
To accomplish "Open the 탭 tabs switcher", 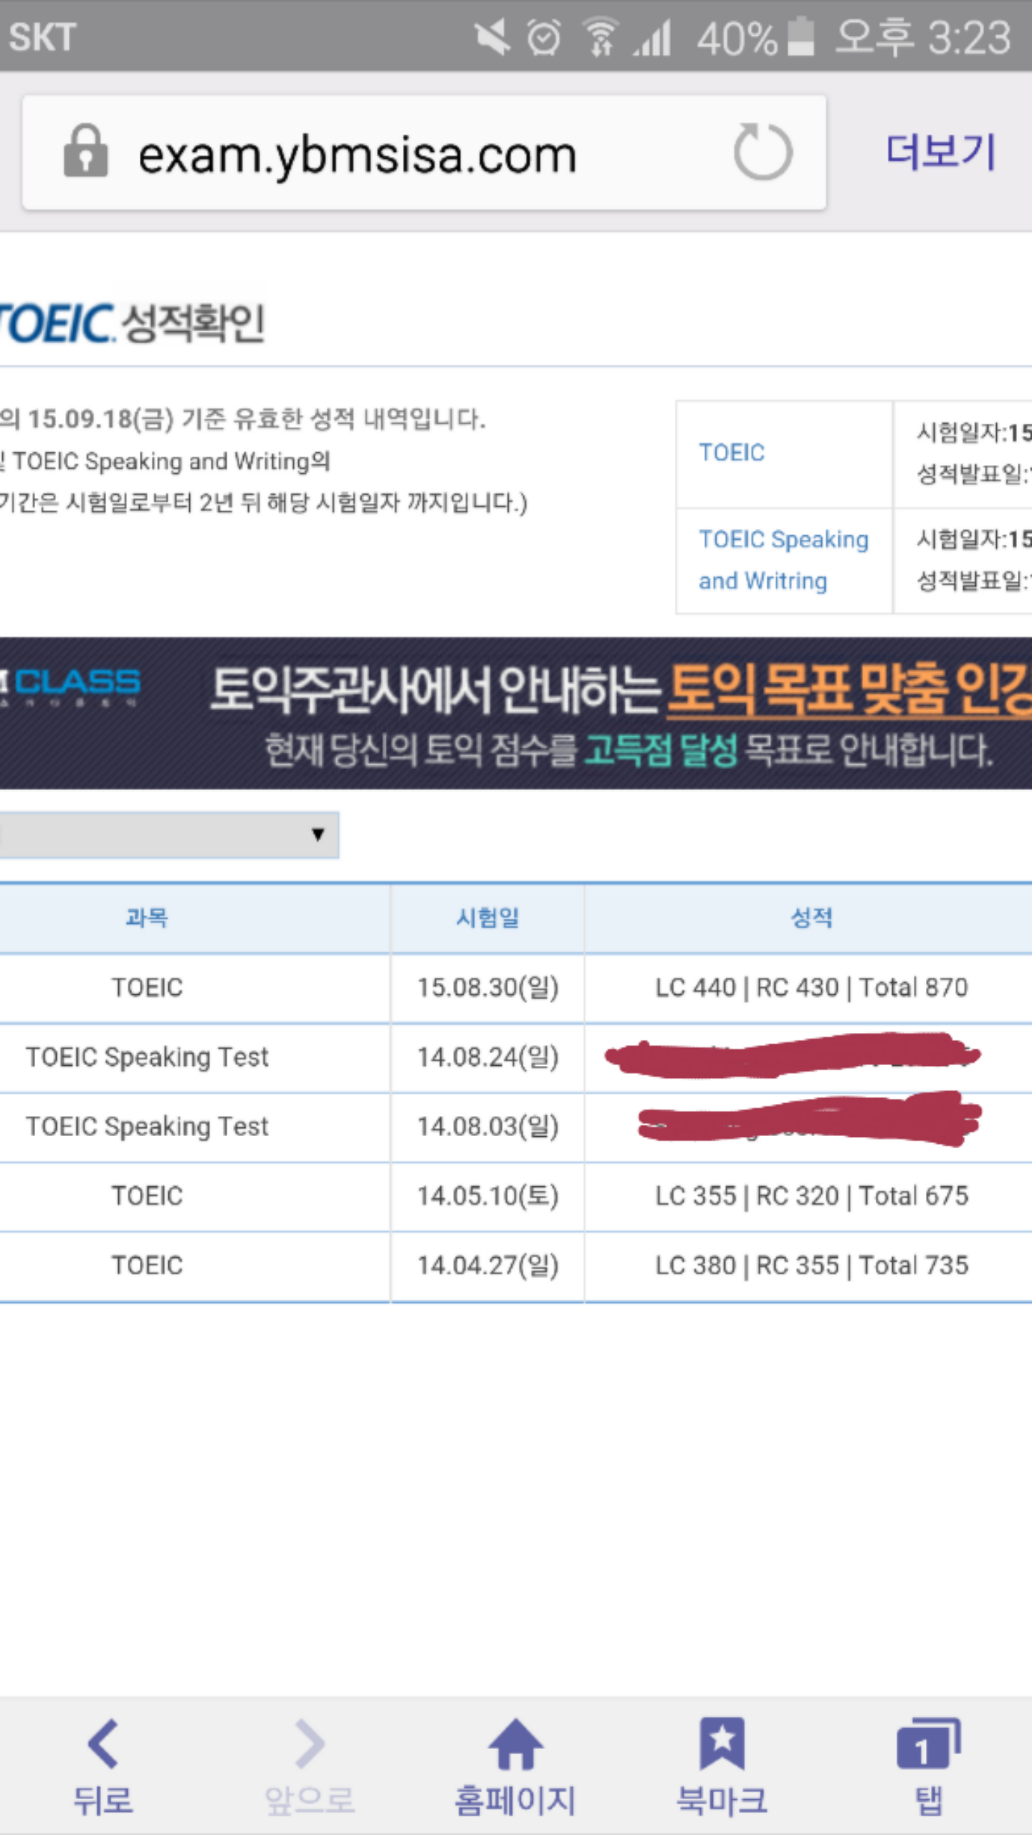I will click(929, 1766).
